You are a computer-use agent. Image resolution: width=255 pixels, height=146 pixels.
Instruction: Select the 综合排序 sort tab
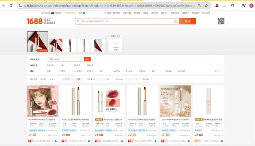tap(34, 79)
